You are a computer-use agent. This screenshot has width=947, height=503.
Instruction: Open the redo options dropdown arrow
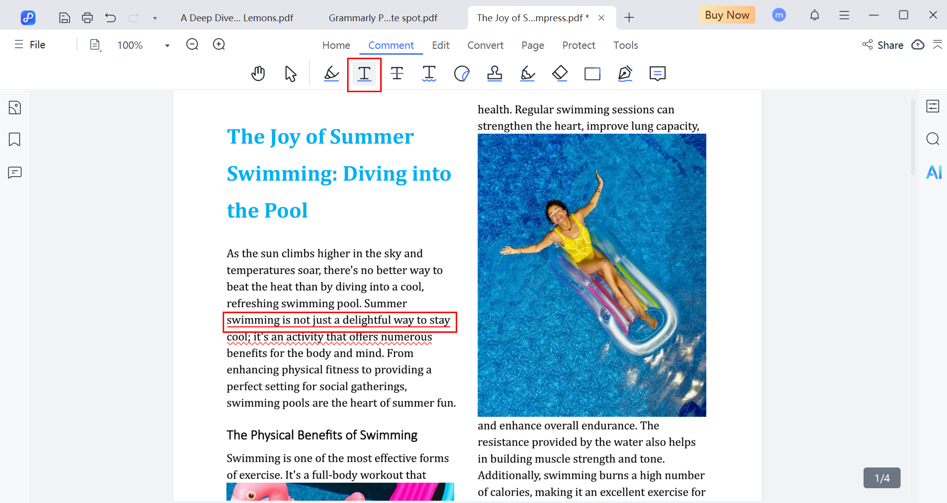tap(155, 18)
